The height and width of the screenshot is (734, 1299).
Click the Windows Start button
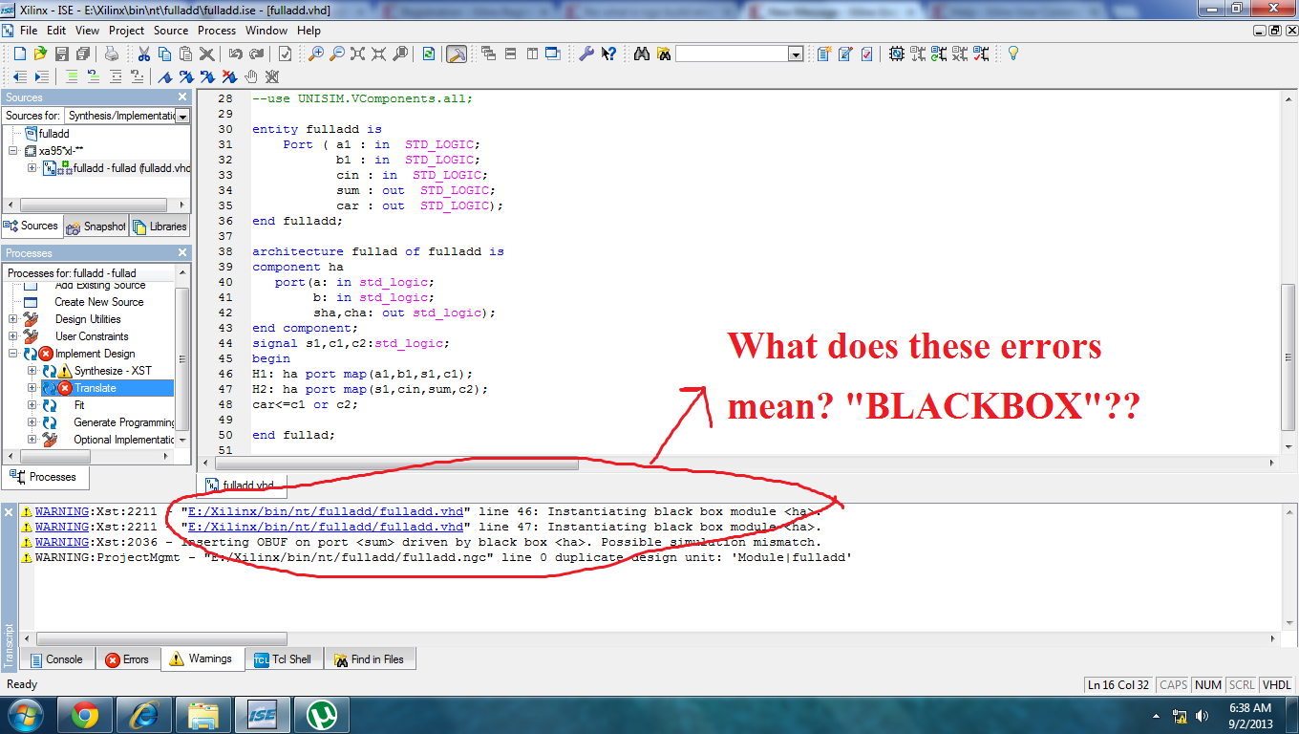pos(24,715)
